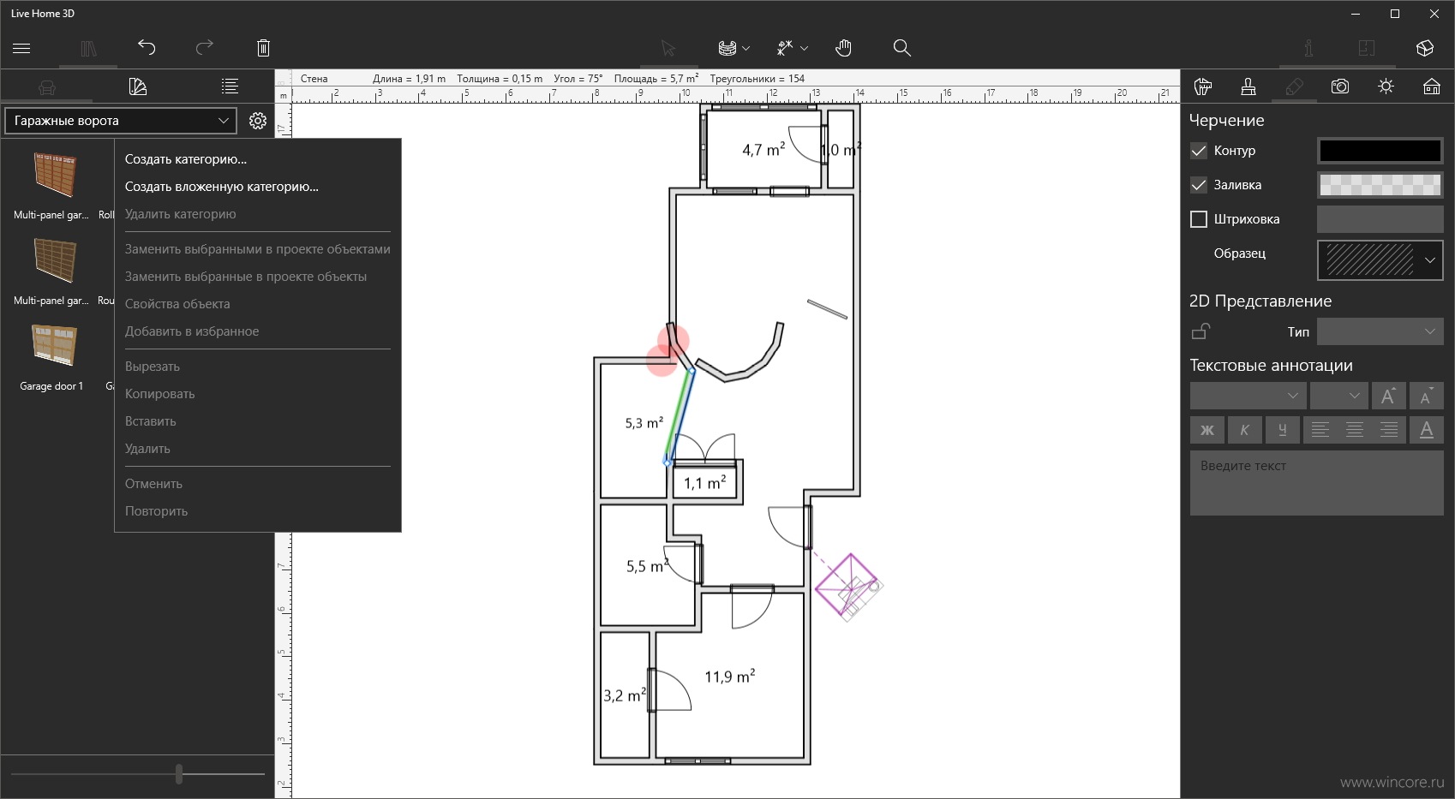Toggle bold Ж formatting

point(1207,430)
